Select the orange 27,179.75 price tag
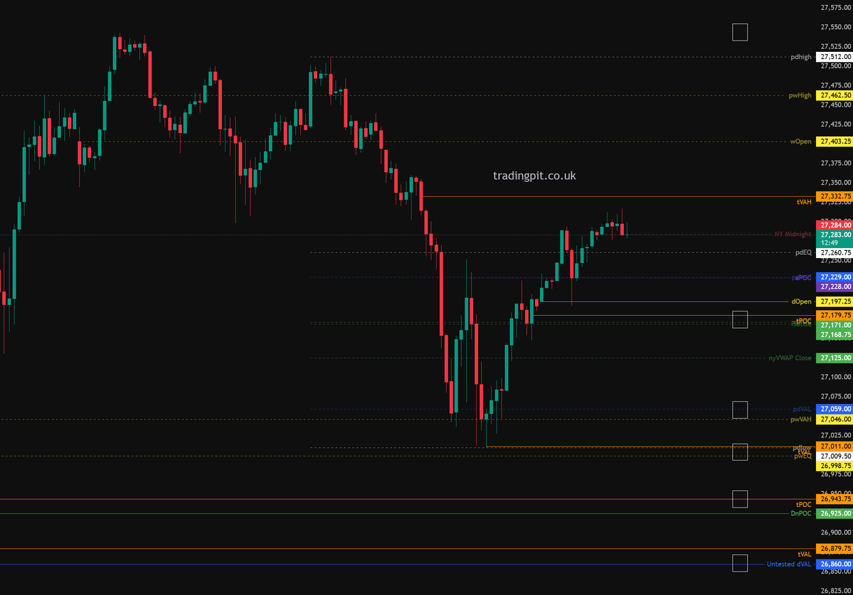 click(835, 315)
